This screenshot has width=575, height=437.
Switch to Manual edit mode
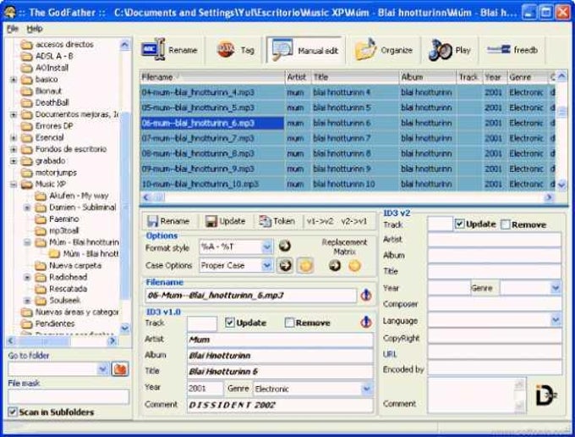(305, 50)
